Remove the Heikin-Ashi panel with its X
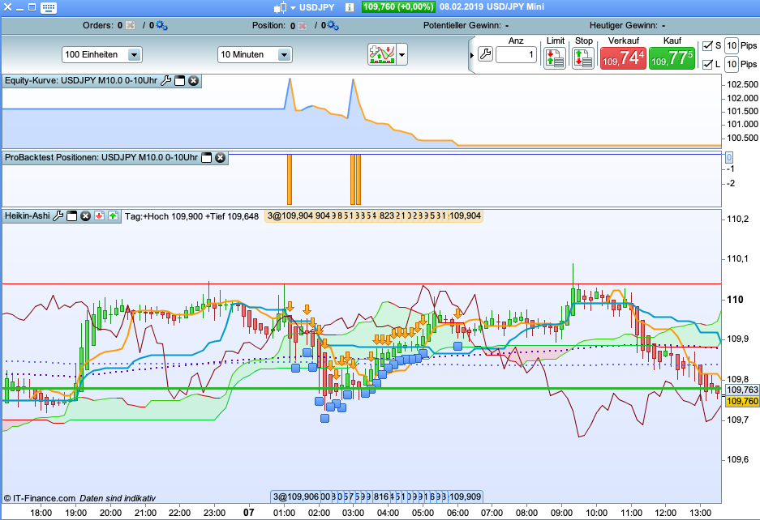 click(85, 216)
